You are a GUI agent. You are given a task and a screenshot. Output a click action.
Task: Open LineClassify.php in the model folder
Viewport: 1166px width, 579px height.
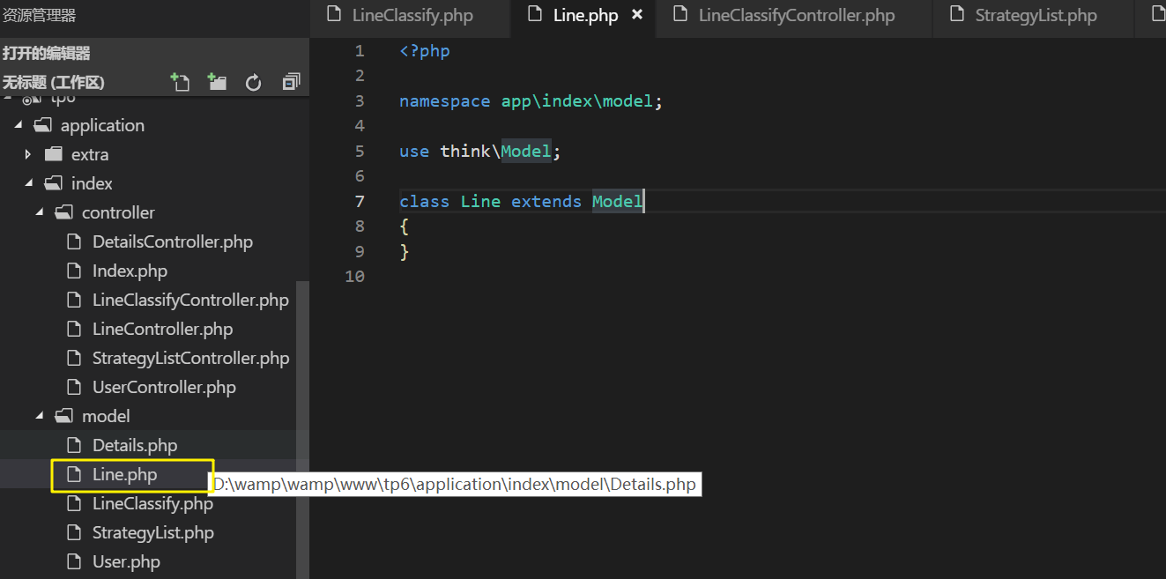[152, 503]
